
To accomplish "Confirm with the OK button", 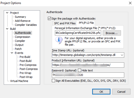I will point(101,92).
